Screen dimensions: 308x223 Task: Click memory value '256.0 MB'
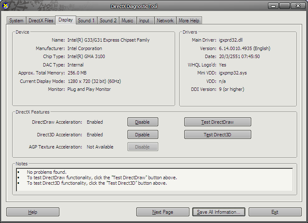coord(77,73)
